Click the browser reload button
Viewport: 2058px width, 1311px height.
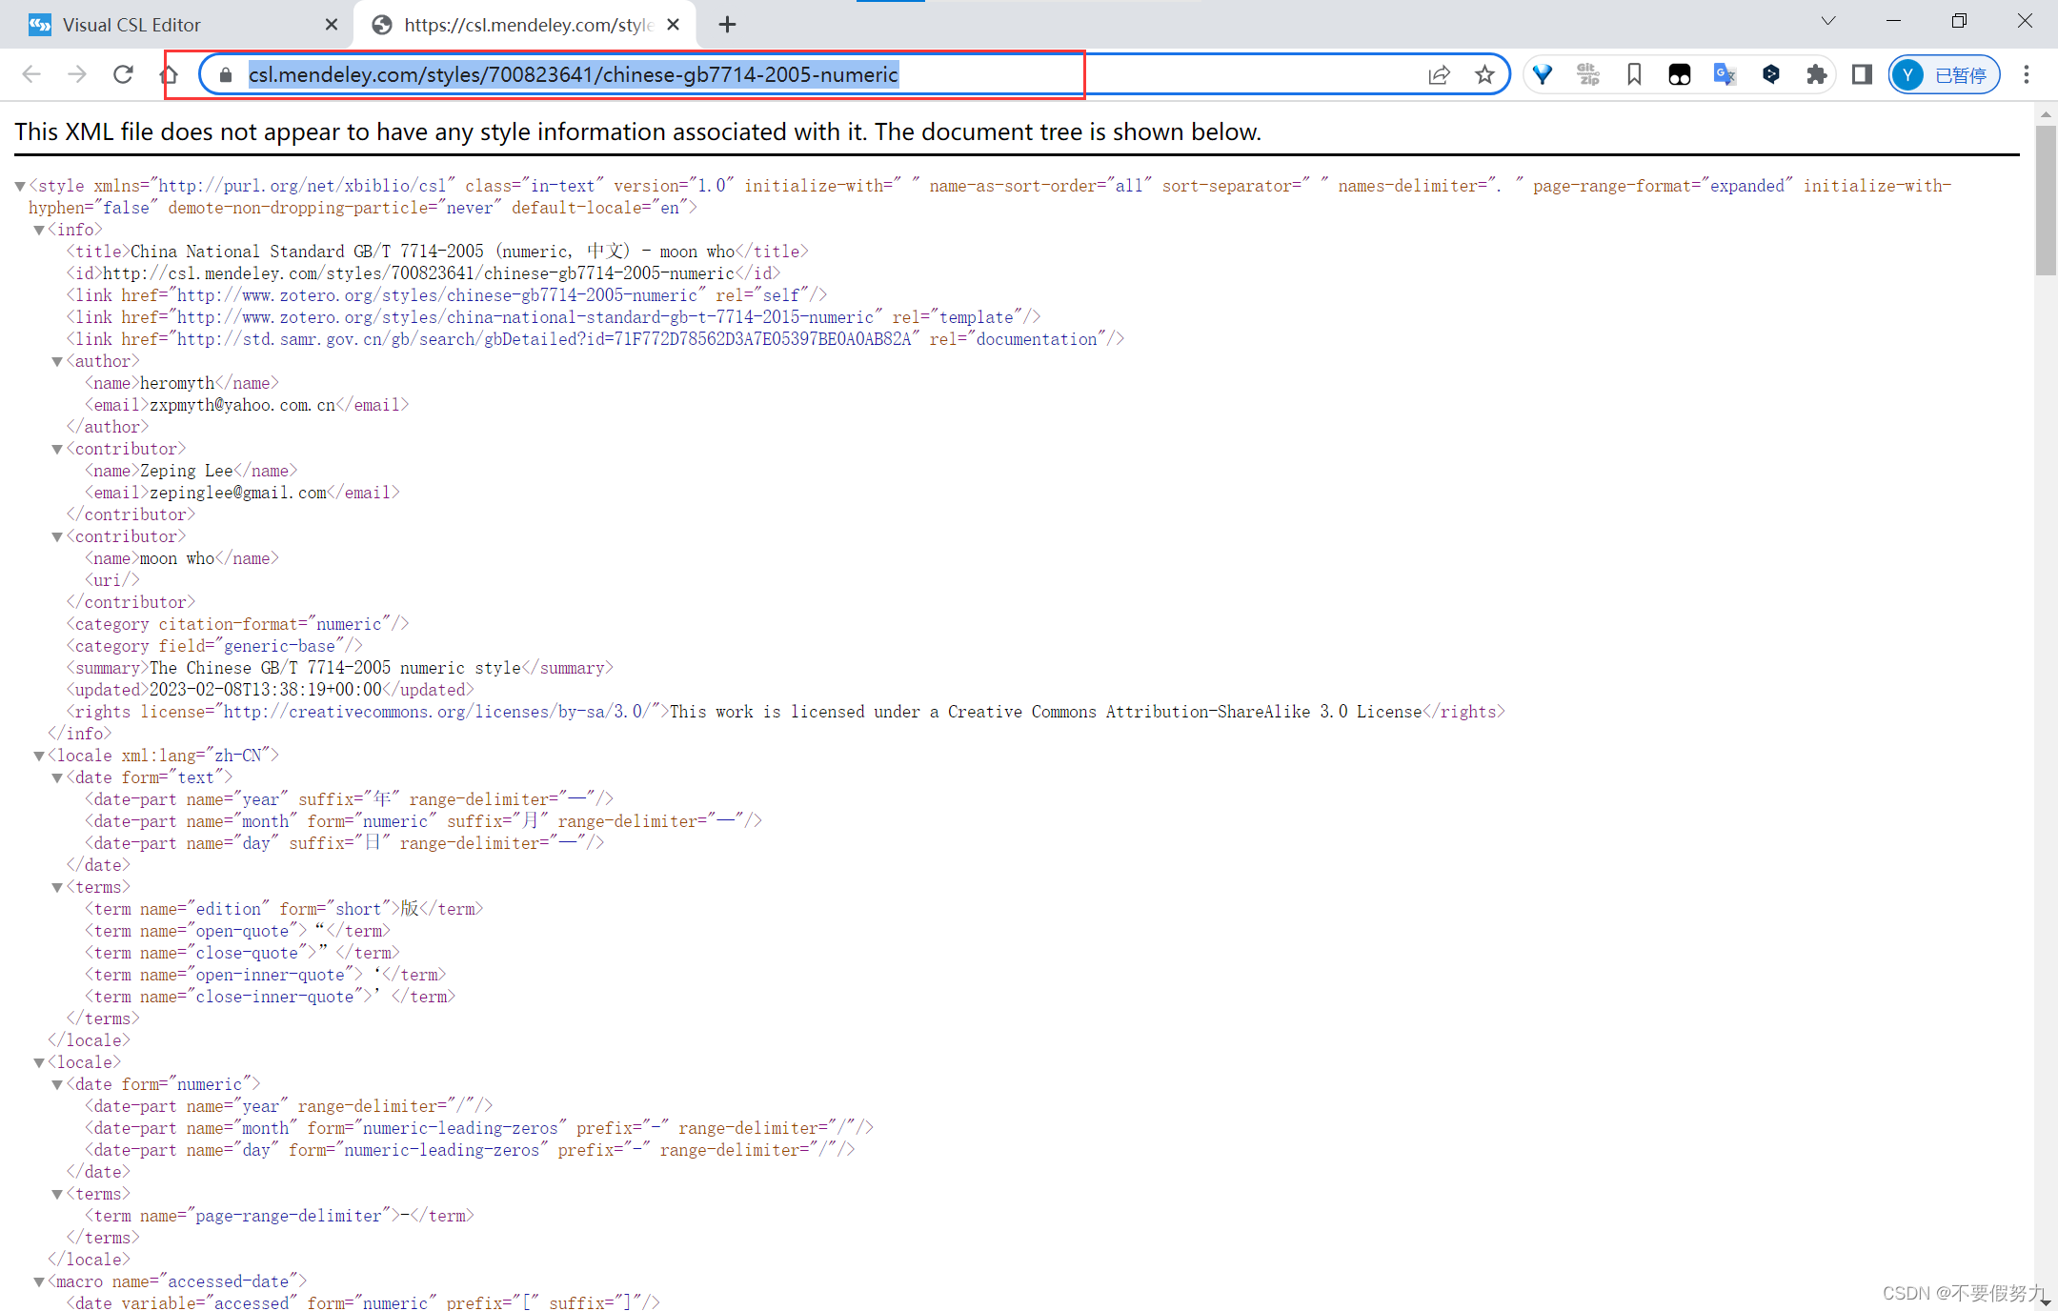123,74
